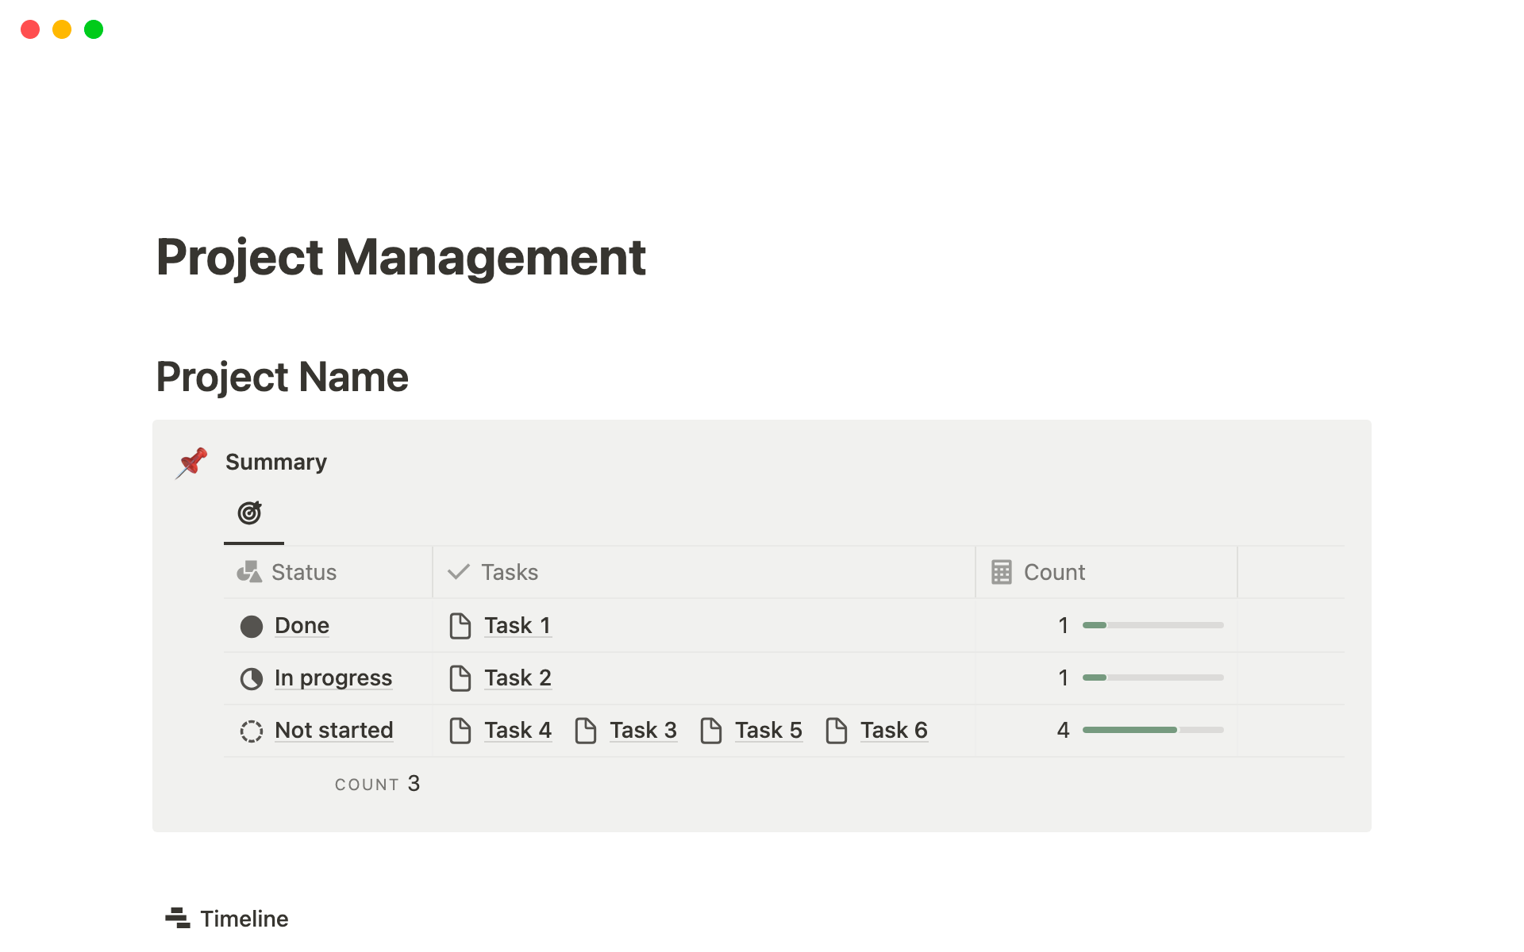Screen dimensions: 1524x952
Task: Click the In progress status indicator
Action: point(251,678)
